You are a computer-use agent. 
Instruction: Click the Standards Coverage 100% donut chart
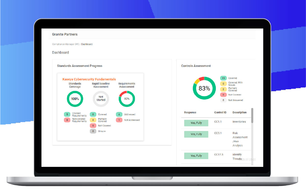[75, 99]
